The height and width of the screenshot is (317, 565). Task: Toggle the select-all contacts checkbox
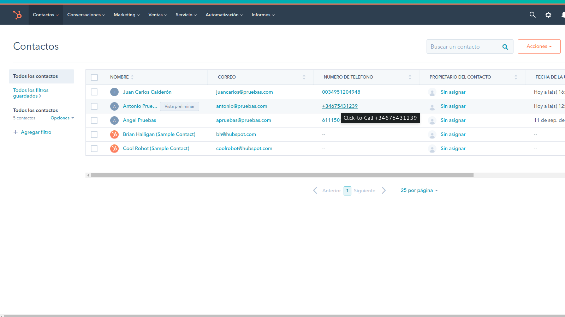point(94,77)
